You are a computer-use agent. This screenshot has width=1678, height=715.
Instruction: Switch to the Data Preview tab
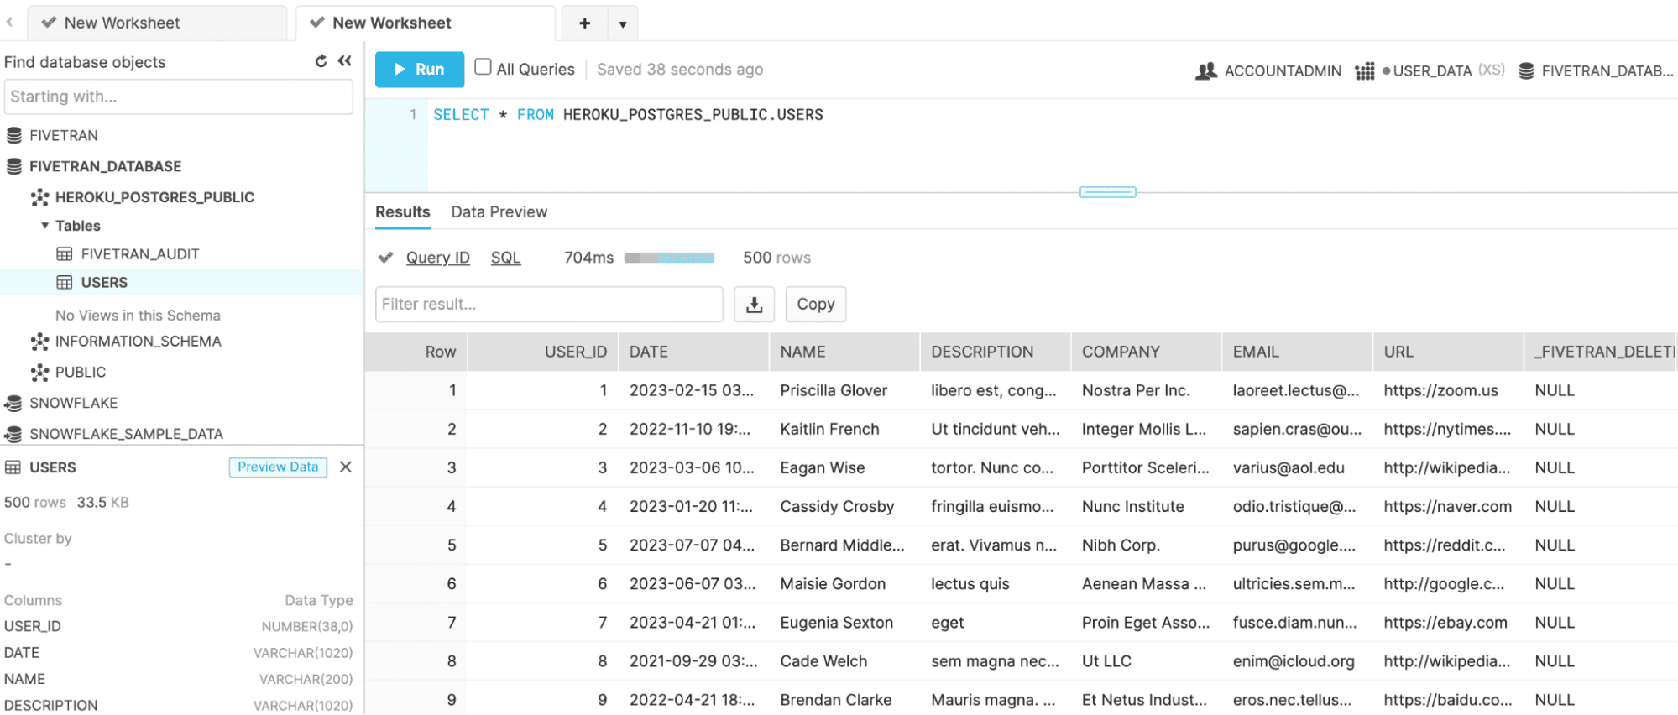pyautogui.click(x=499, y=212)
